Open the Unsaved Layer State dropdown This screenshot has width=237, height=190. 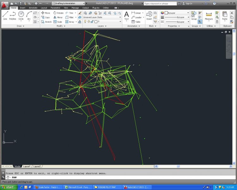102,17
